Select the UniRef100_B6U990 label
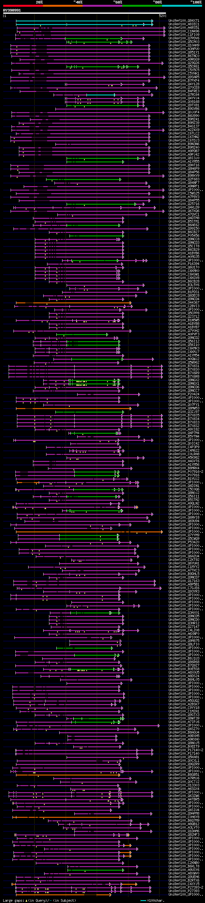205x903 pixels. coord(184,116)
